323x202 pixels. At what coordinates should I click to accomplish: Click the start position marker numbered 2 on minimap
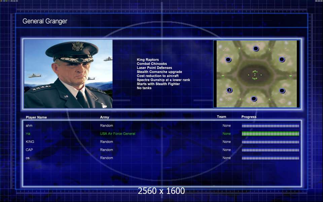(x=229, y=90)
